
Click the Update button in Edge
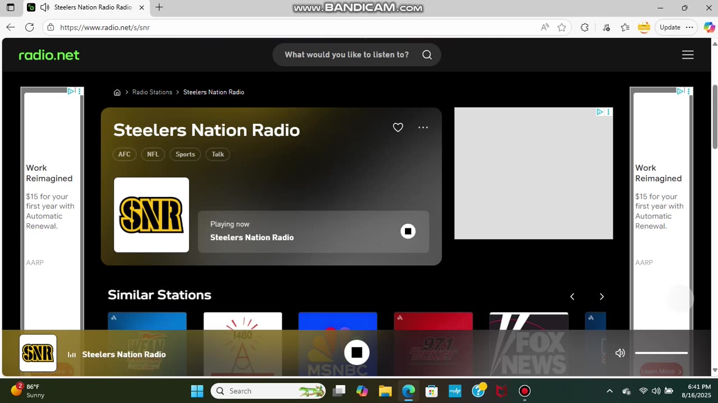(670, 27)
